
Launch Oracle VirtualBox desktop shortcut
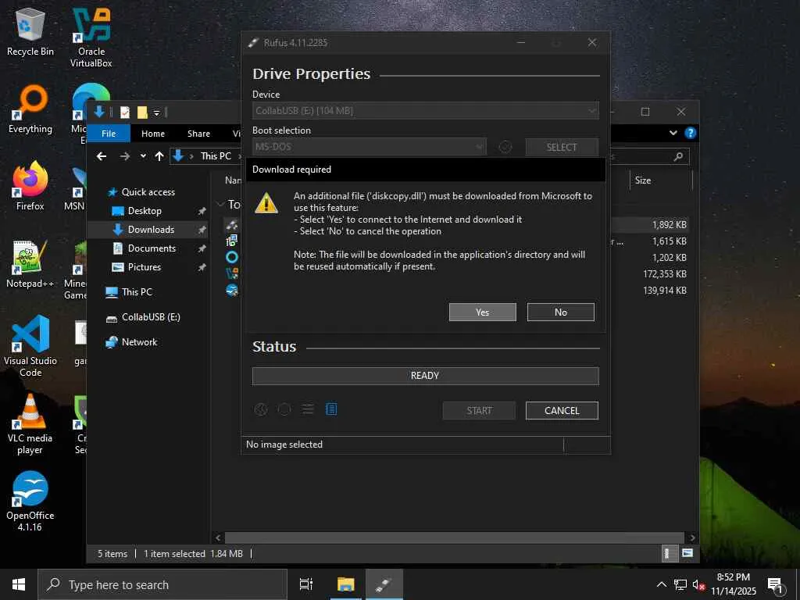(x=91, y=39)
